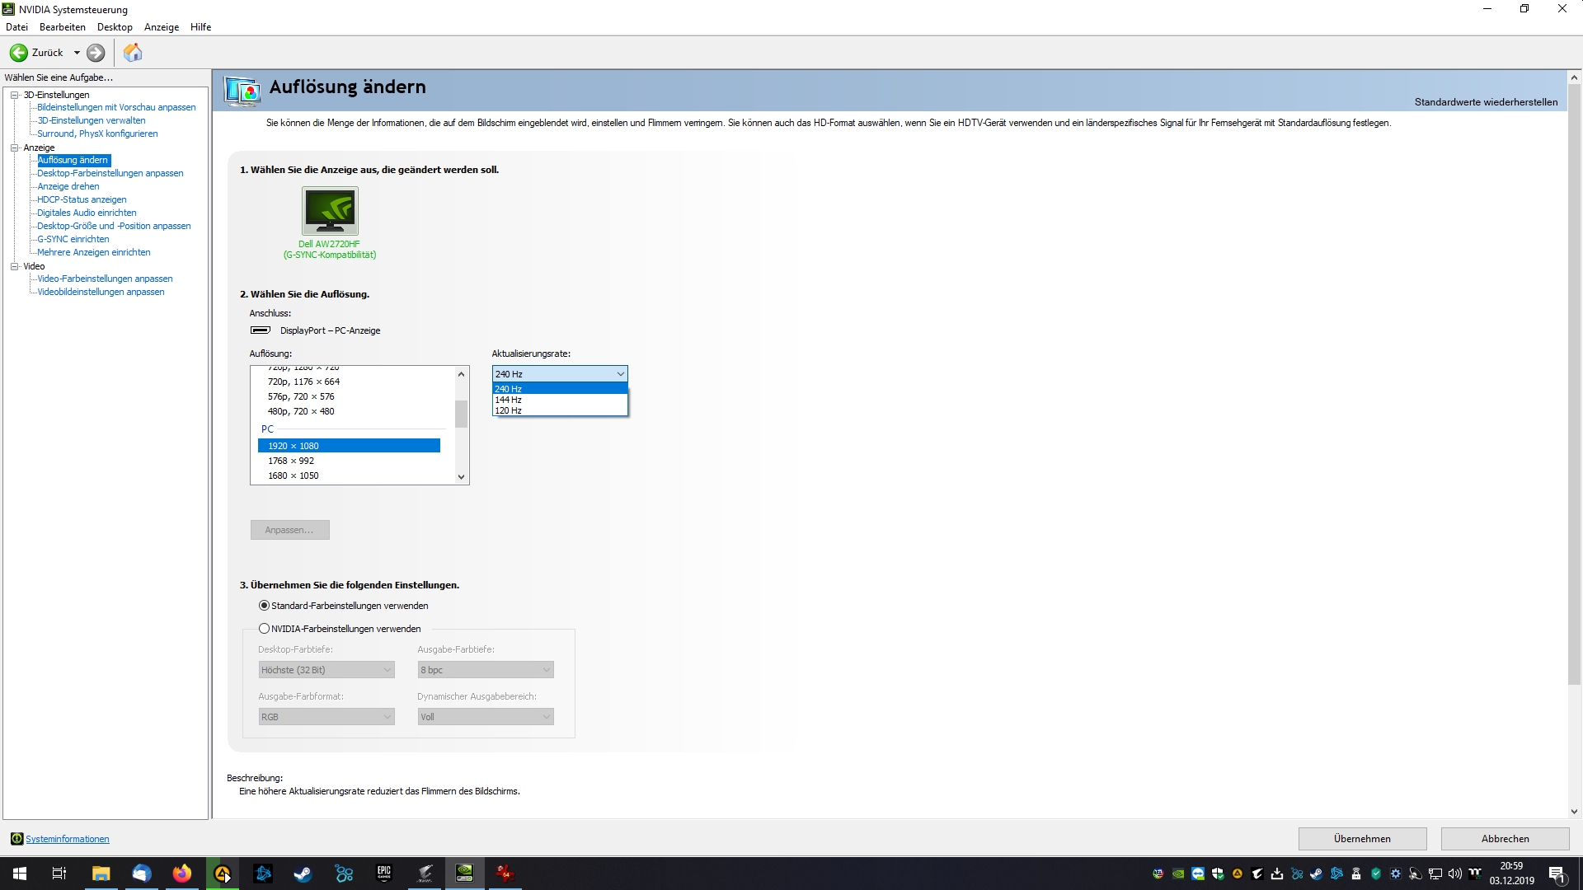Screen dimensions: 1583x890
Task: Open the Desktop menu
Action: (x=115, y=27)
